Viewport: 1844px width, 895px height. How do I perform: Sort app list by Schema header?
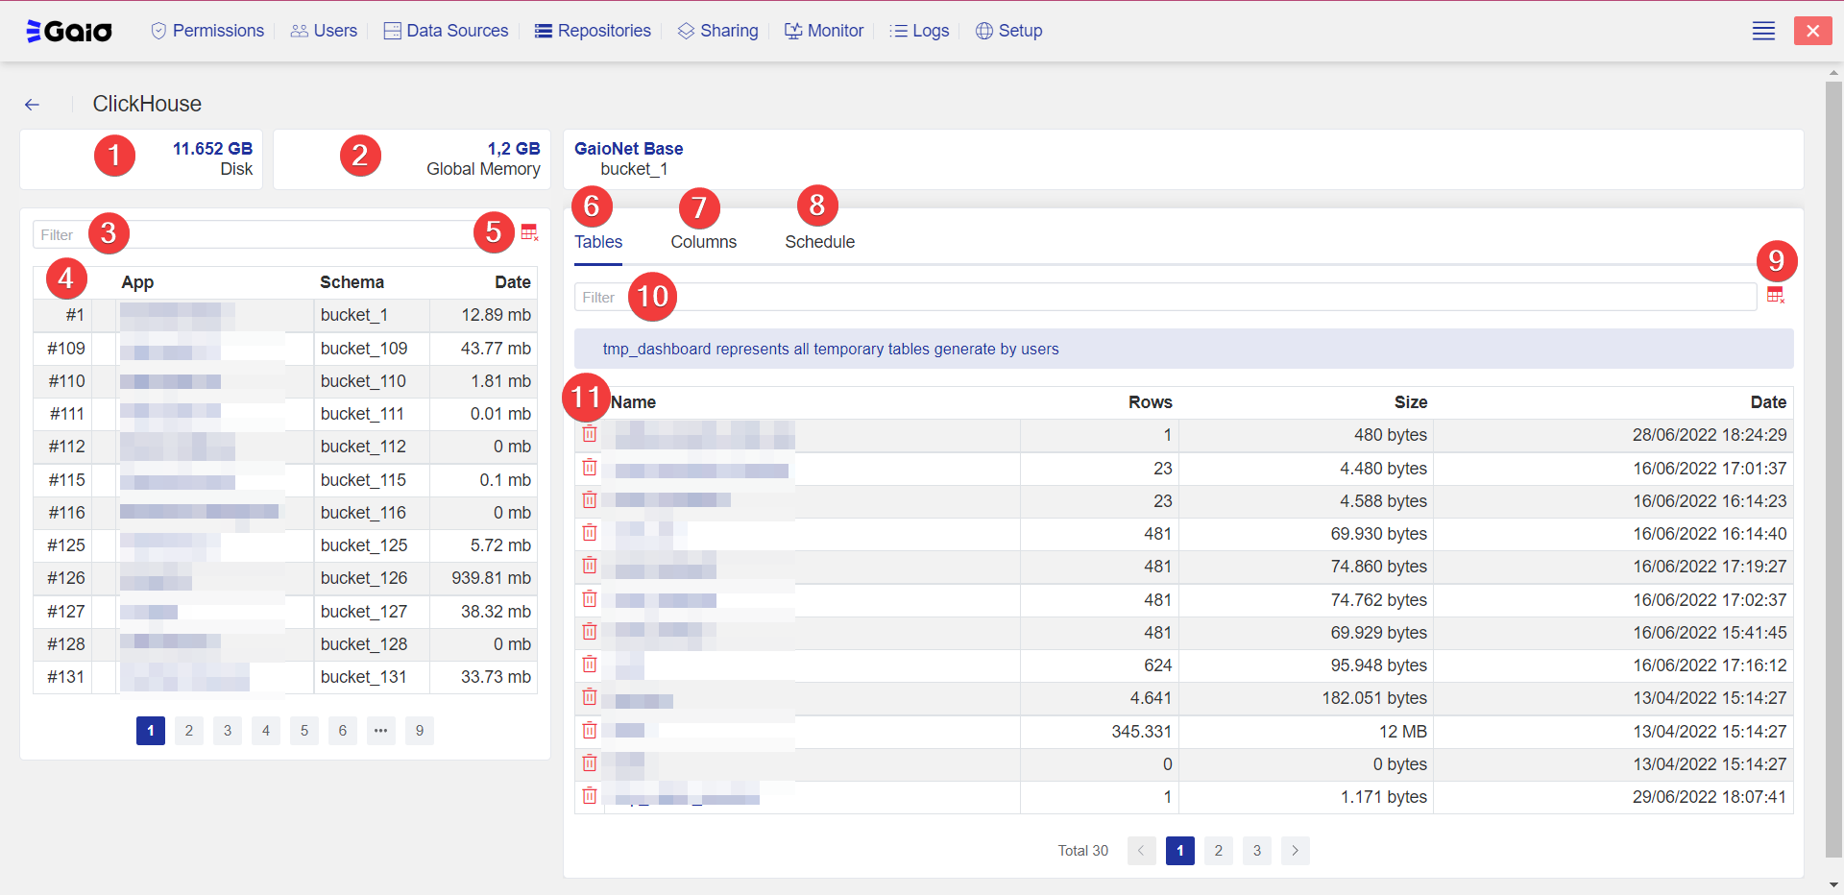click(352, 282)
